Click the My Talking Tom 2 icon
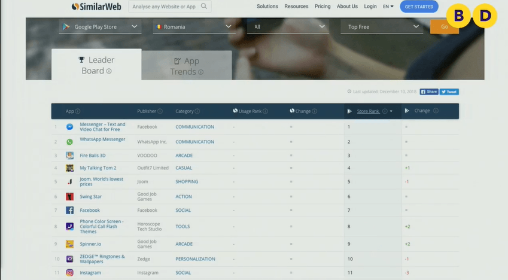The image size is (508, 280). tap(69, 168)
